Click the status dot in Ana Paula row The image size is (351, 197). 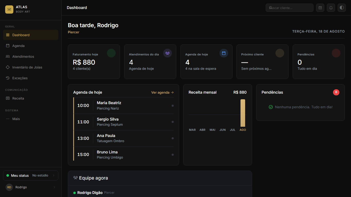(173, 138)
